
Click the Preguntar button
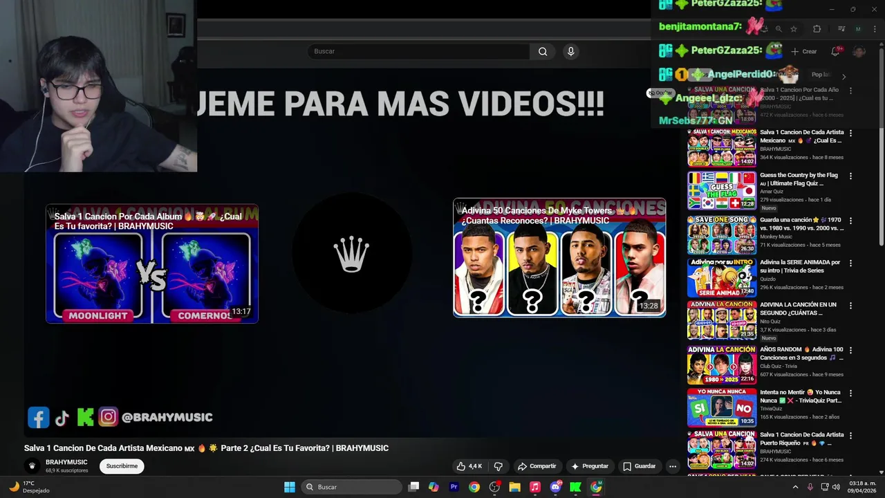click(588, 466)
